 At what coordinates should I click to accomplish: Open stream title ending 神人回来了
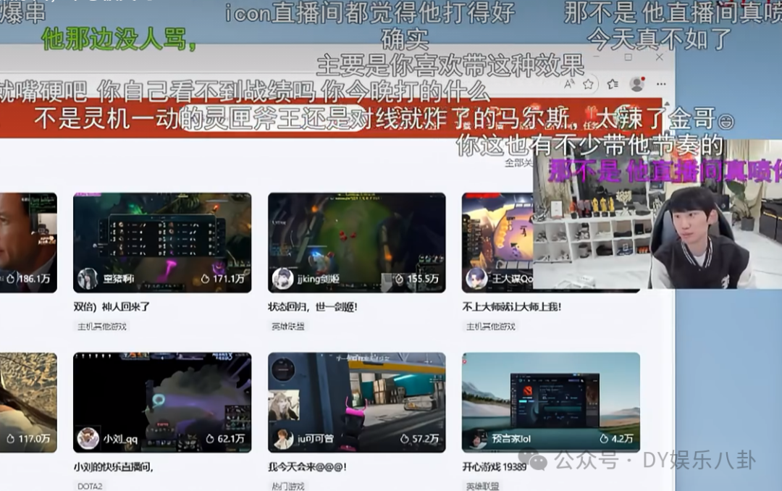(x=112, y=307)
